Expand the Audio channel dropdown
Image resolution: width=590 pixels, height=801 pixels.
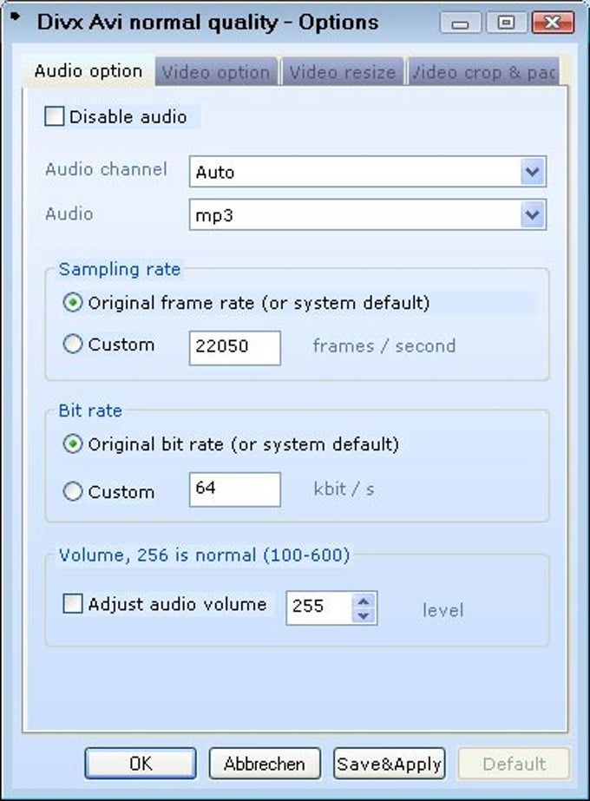(532, 172)
